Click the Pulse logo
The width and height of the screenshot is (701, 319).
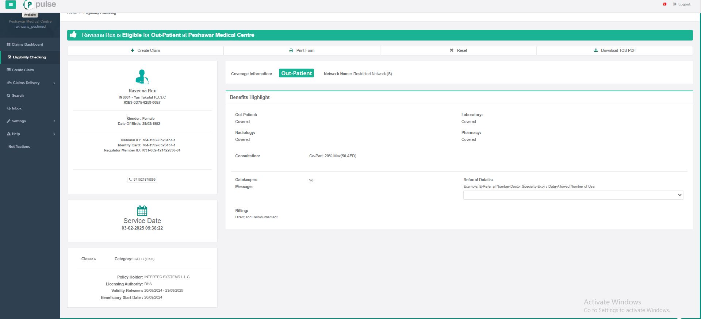click(x=40, y=4)
